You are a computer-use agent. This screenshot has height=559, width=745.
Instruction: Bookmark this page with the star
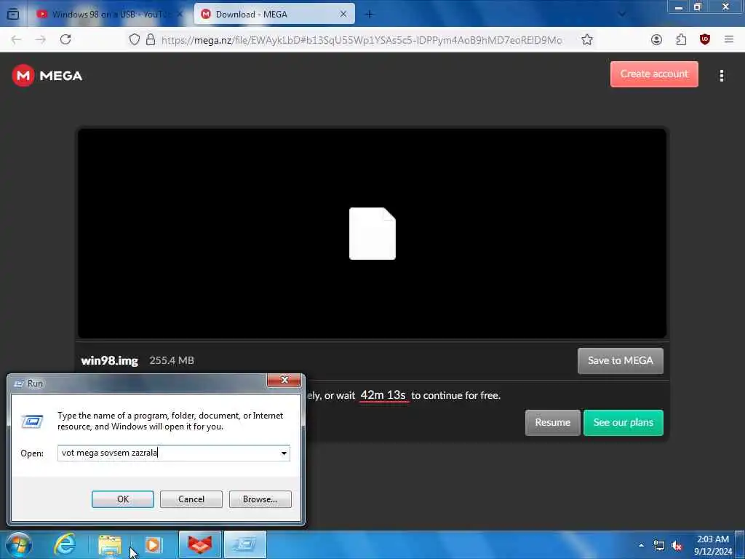(587, 39)
